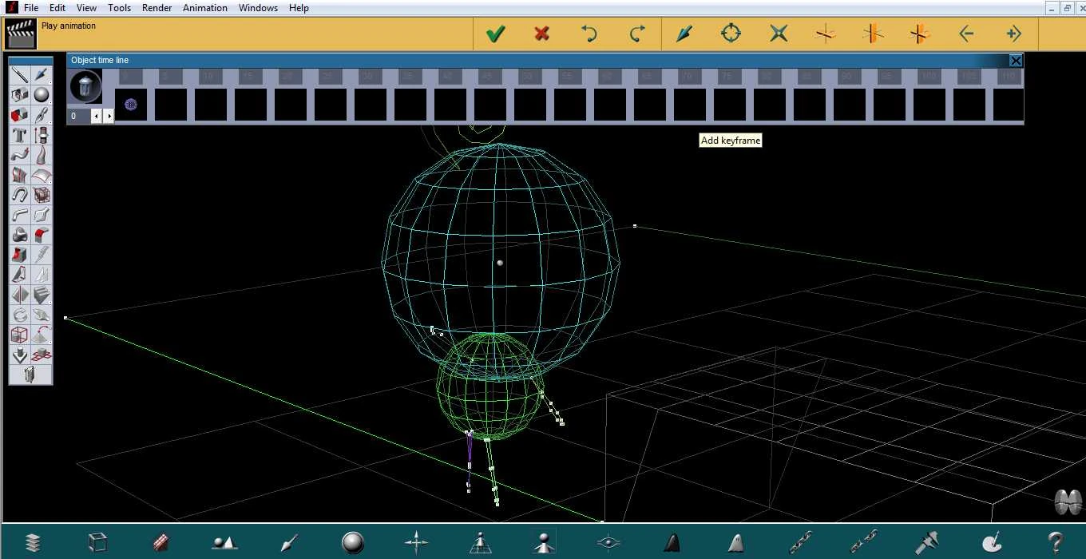Select the first keyframe cell with sphere
The height and width of the screenshot is (559, 1086).
[131, 105]
